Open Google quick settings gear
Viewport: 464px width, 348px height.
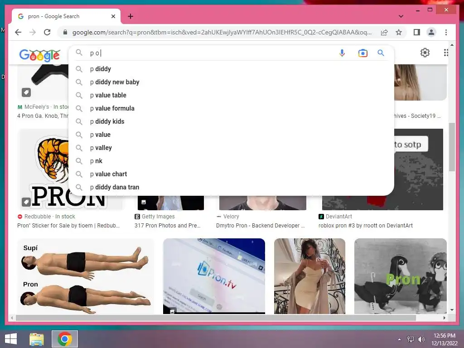point(425,53)
